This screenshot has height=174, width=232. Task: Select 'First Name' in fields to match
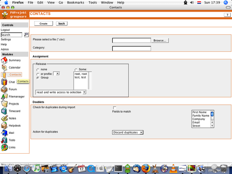pos(199,112)
